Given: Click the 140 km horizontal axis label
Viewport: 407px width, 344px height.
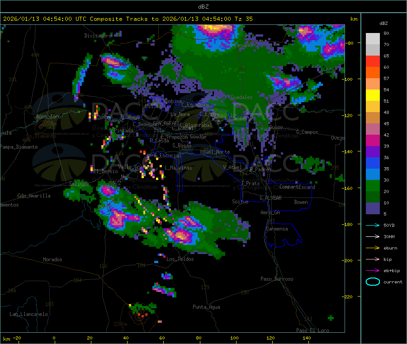Looking at the screenshot, I should 307,338.
